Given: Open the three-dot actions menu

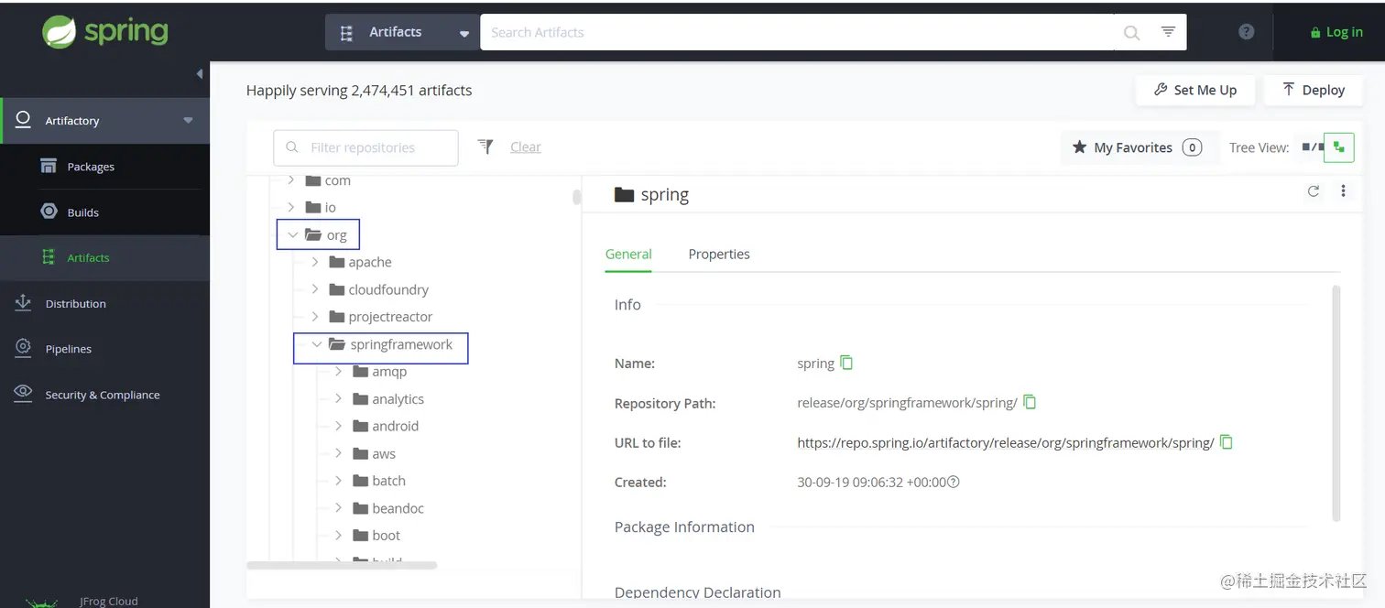Looking at the screenshot, I should 1343,191.
